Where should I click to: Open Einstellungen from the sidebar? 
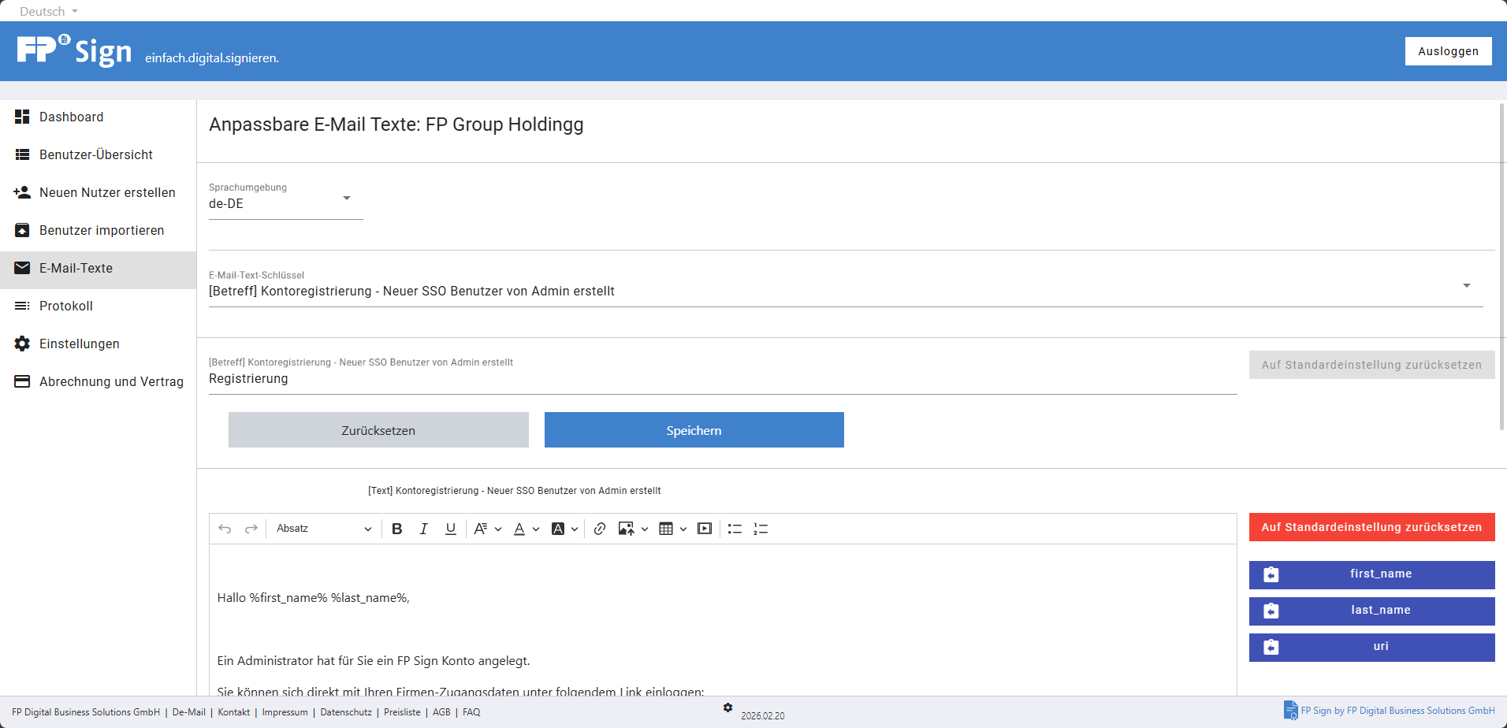[x=98, y=344]
